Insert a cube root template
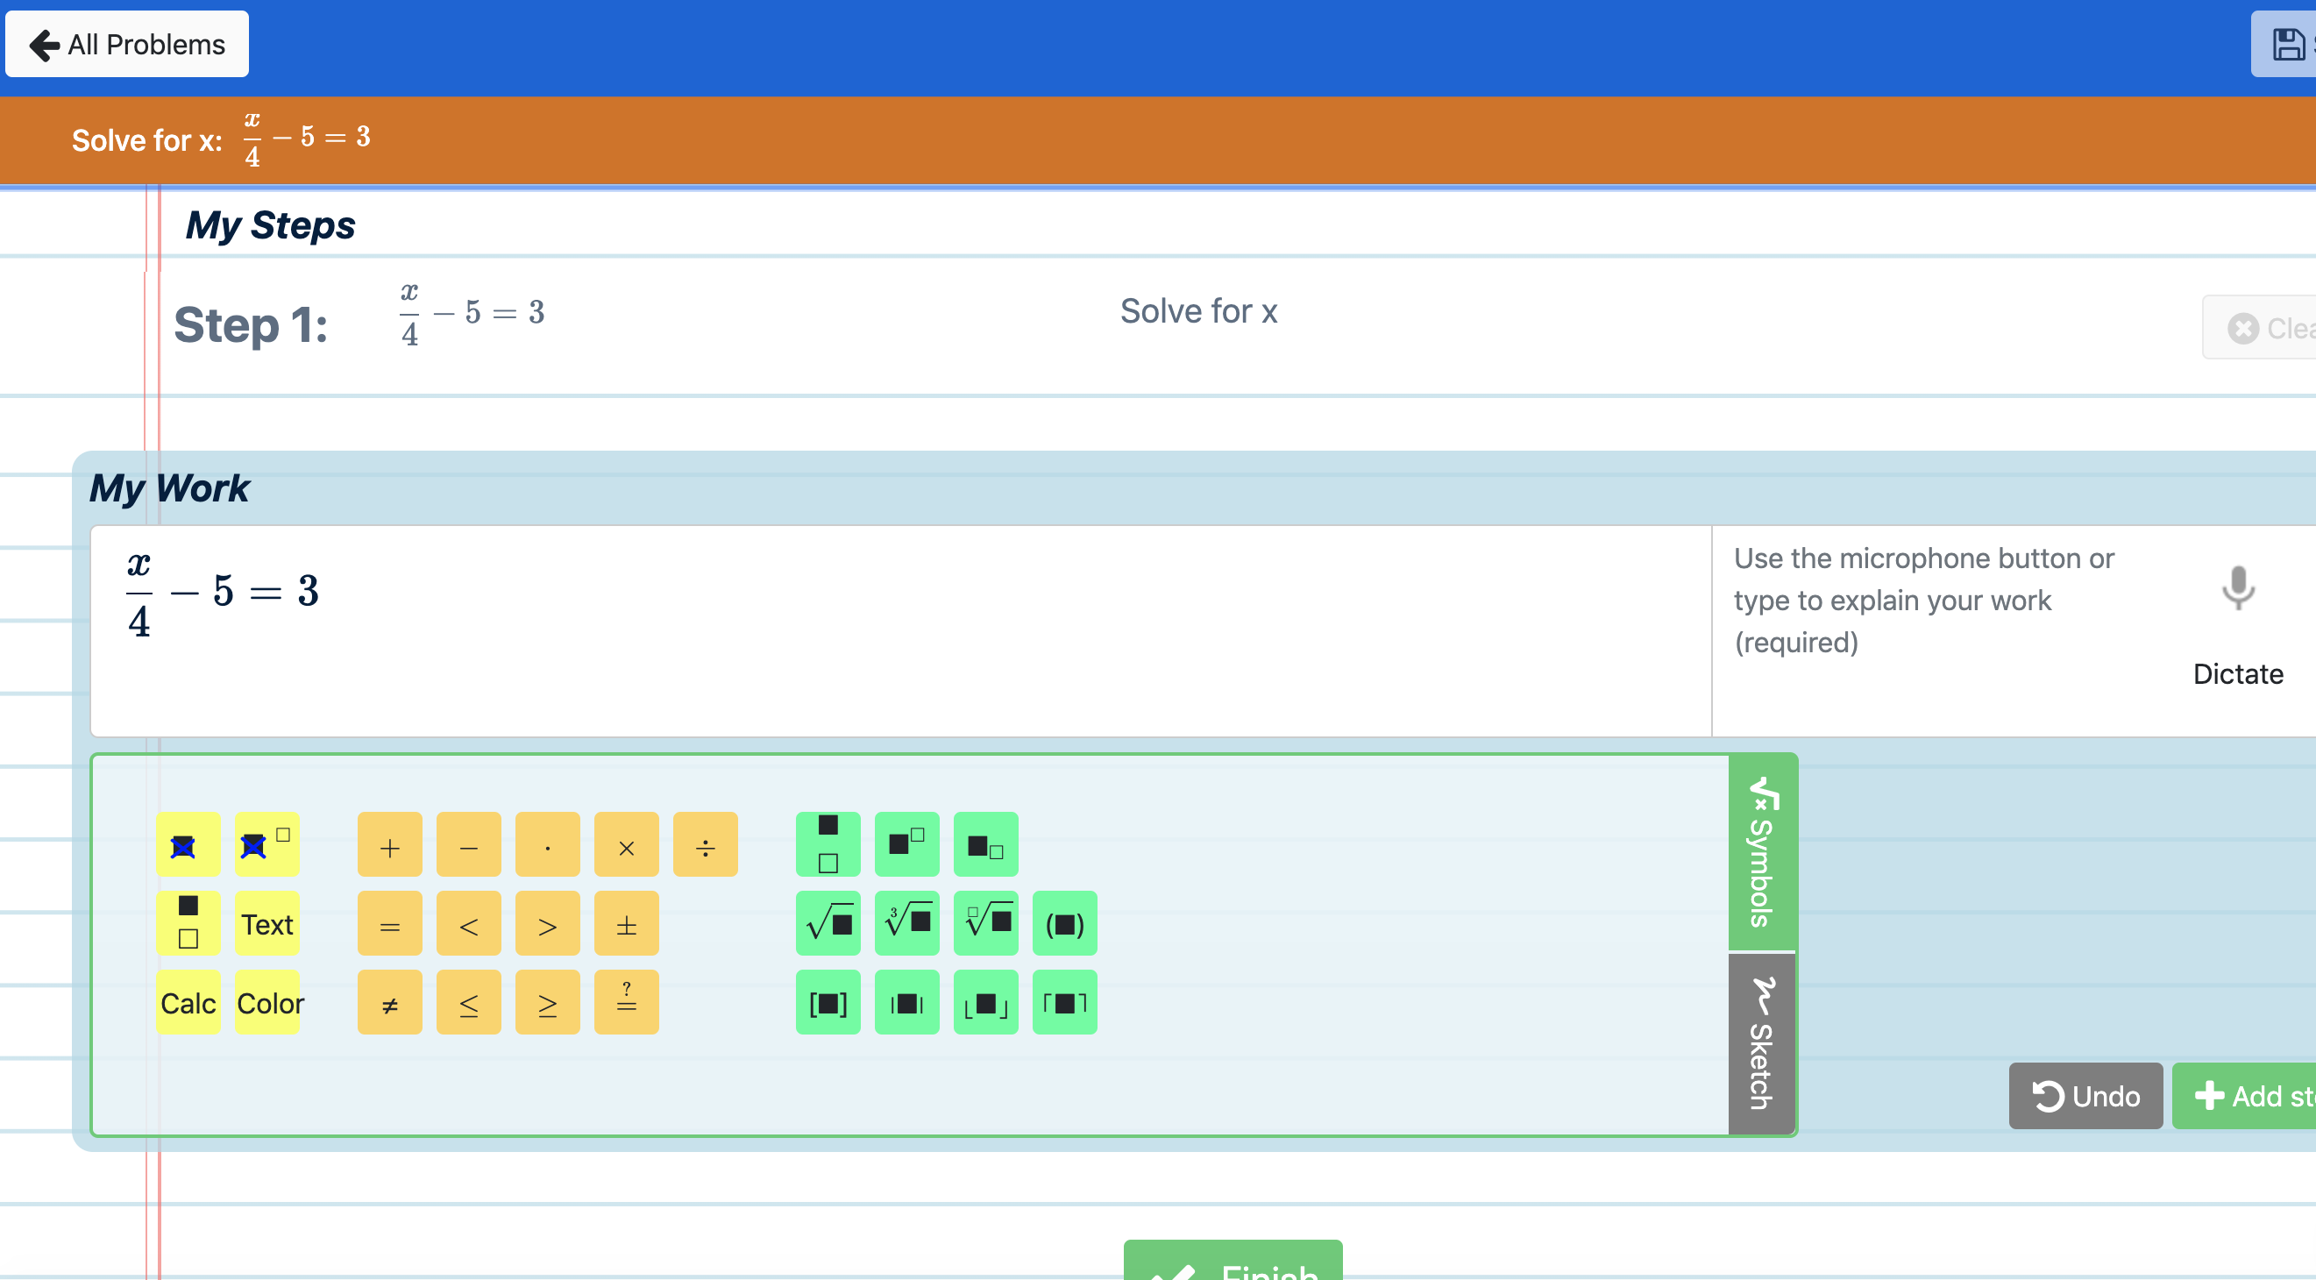 click(x=906, y=923)
